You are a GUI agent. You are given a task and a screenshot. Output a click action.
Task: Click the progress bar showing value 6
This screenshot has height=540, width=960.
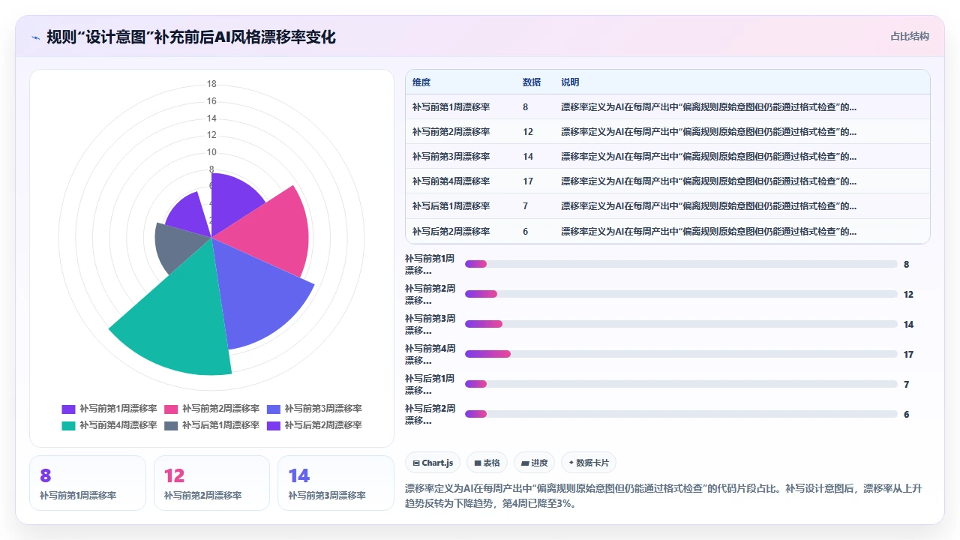coord(681,414)
